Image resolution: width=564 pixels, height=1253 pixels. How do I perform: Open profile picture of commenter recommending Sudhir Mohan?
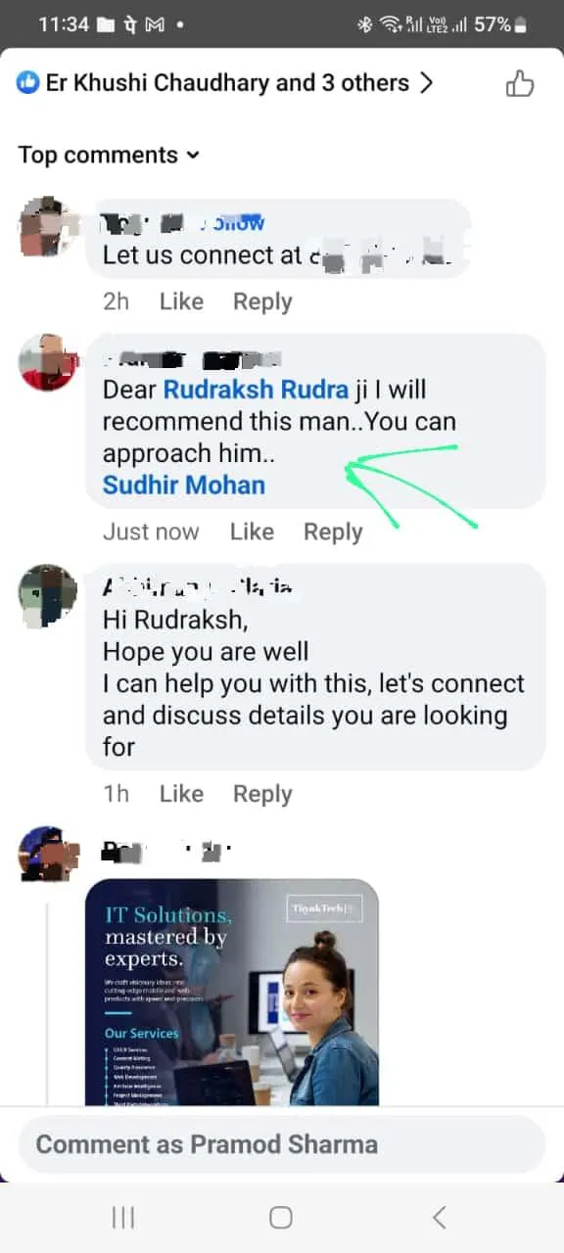48,362
